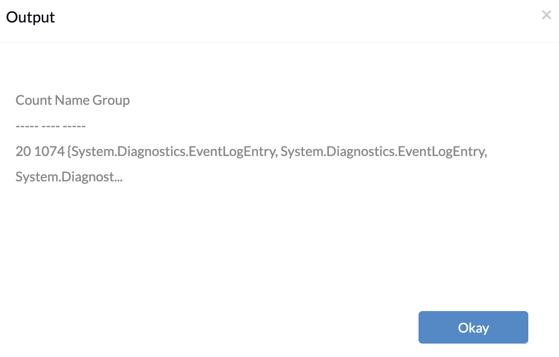Image resolution: width=559 pixels, height=357 pixels.
Task: Click the blank space left of Okay button
Action: (x=214, y=327)
